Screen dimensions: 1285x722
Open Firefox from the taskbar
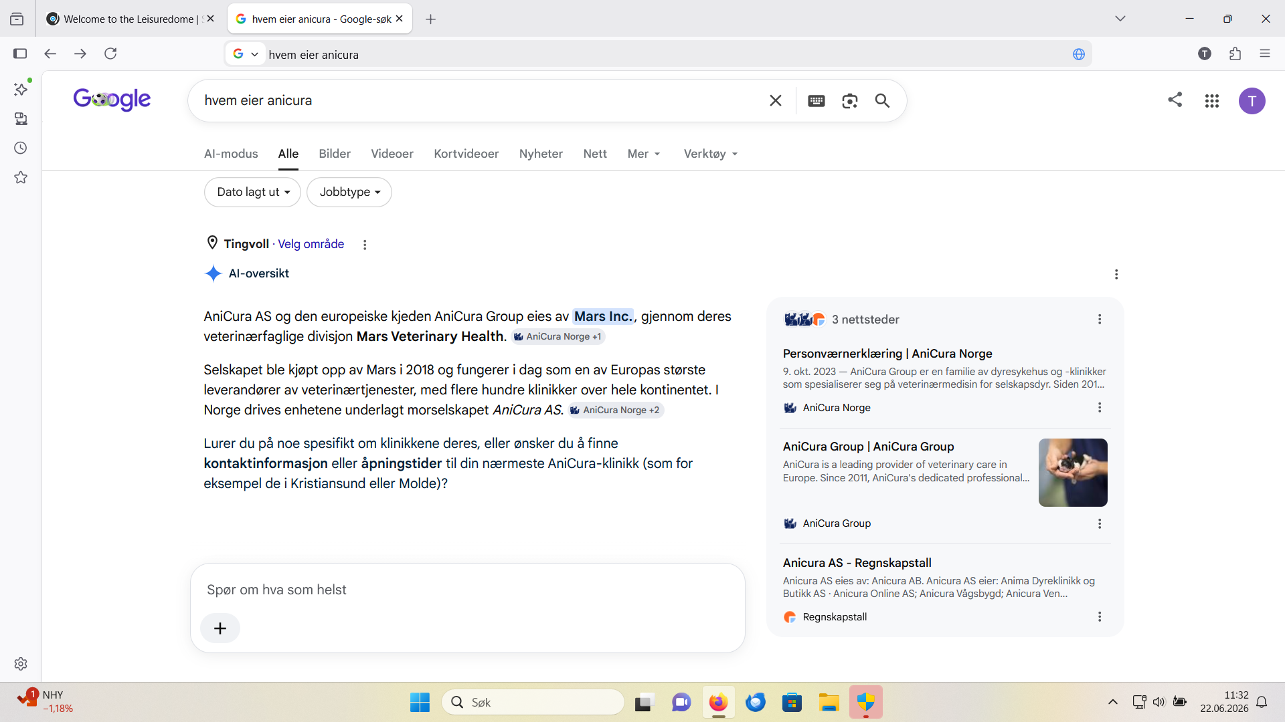pos(718,702)
